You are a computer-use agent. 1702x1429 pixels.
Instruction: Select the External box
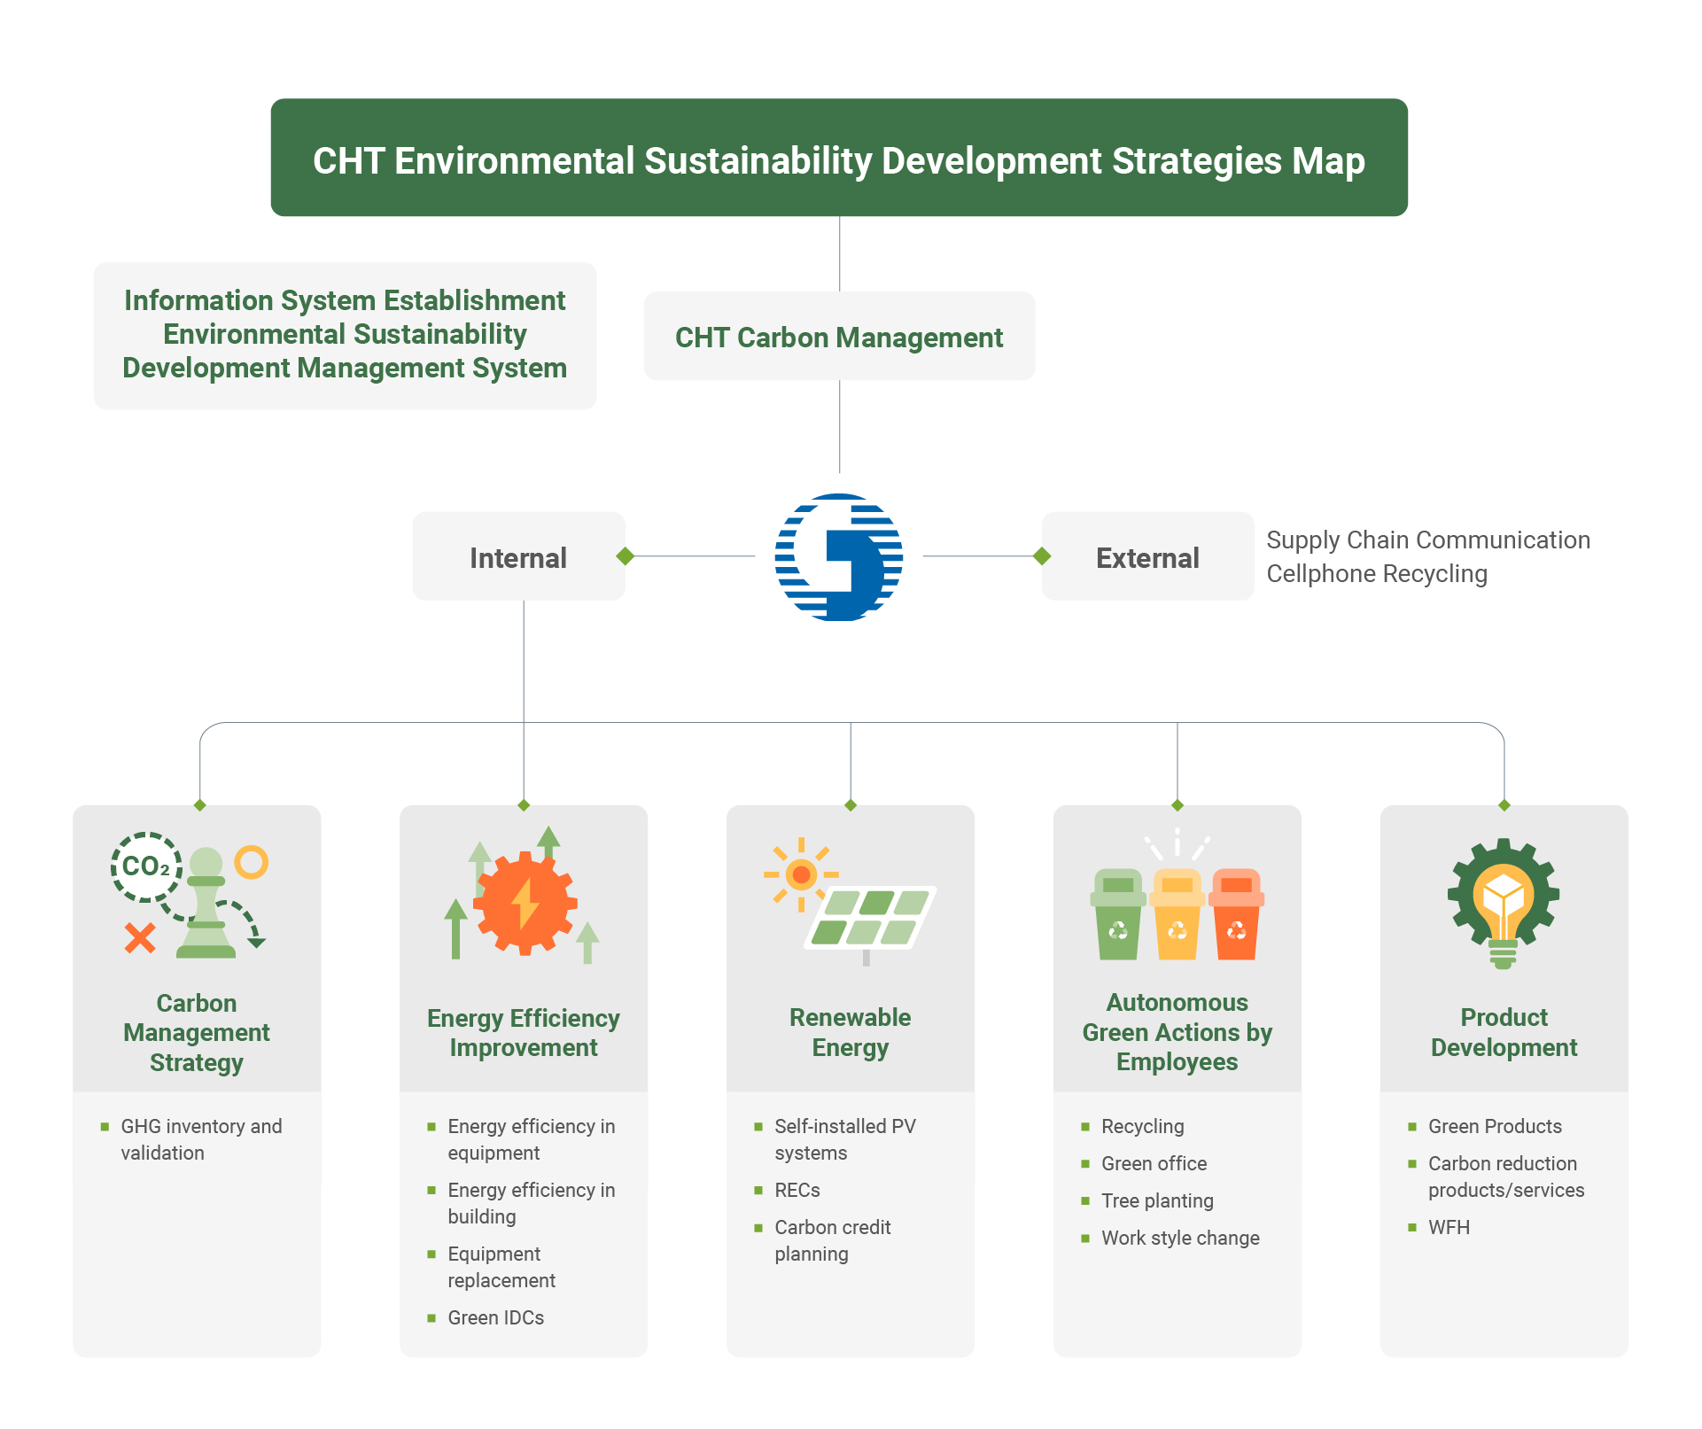point(1147,556)
